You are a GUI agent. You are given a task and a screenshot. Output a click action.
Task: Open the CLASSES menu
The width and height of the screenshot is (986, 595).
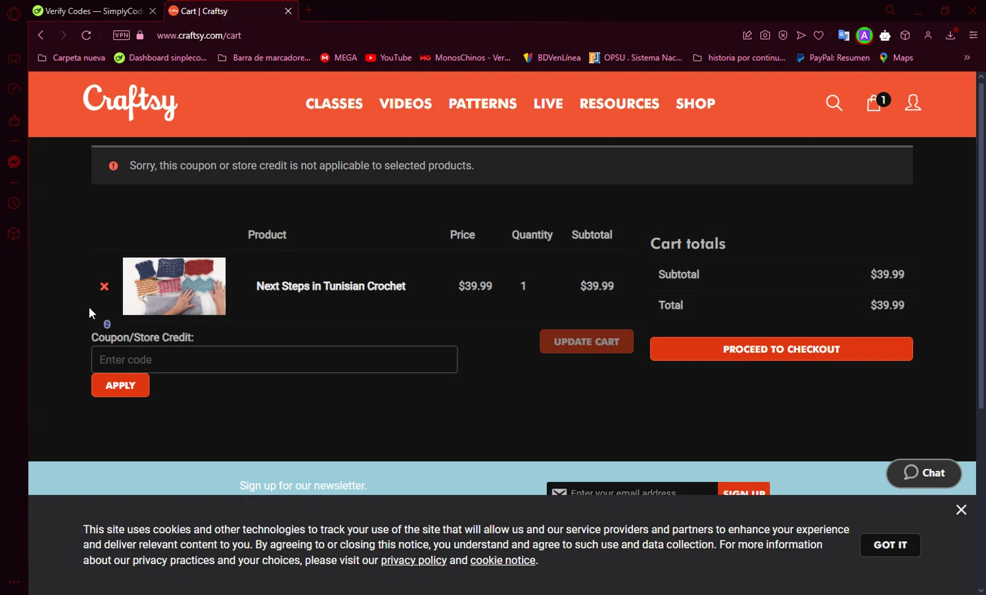point(334,104)
